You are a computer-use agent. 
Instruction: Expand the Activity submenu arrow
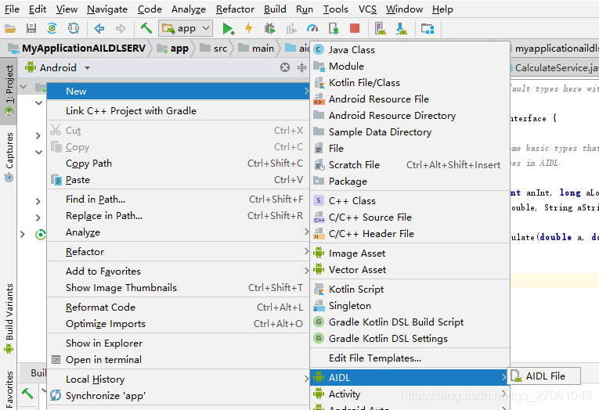(504, 394)
